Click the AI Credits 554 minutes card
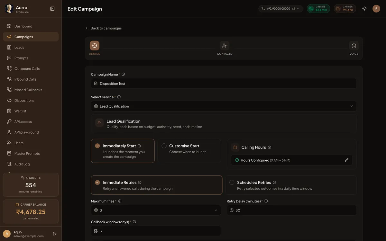386x241 pixels. point(31,185)
